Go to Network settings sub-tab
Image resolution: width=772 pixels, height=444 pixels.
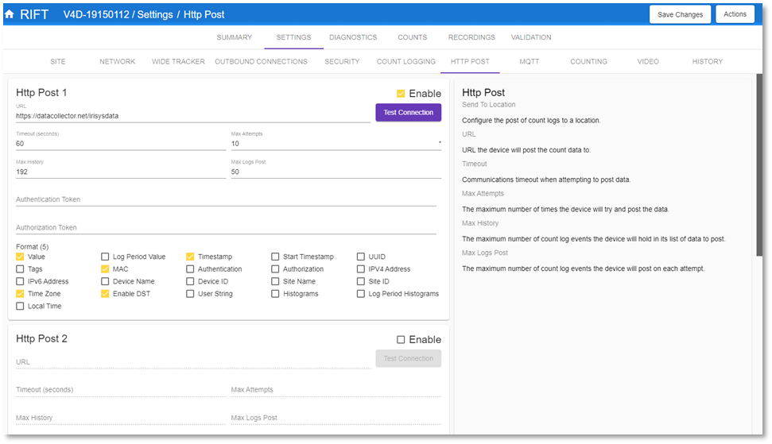click(x=117, y=61)
